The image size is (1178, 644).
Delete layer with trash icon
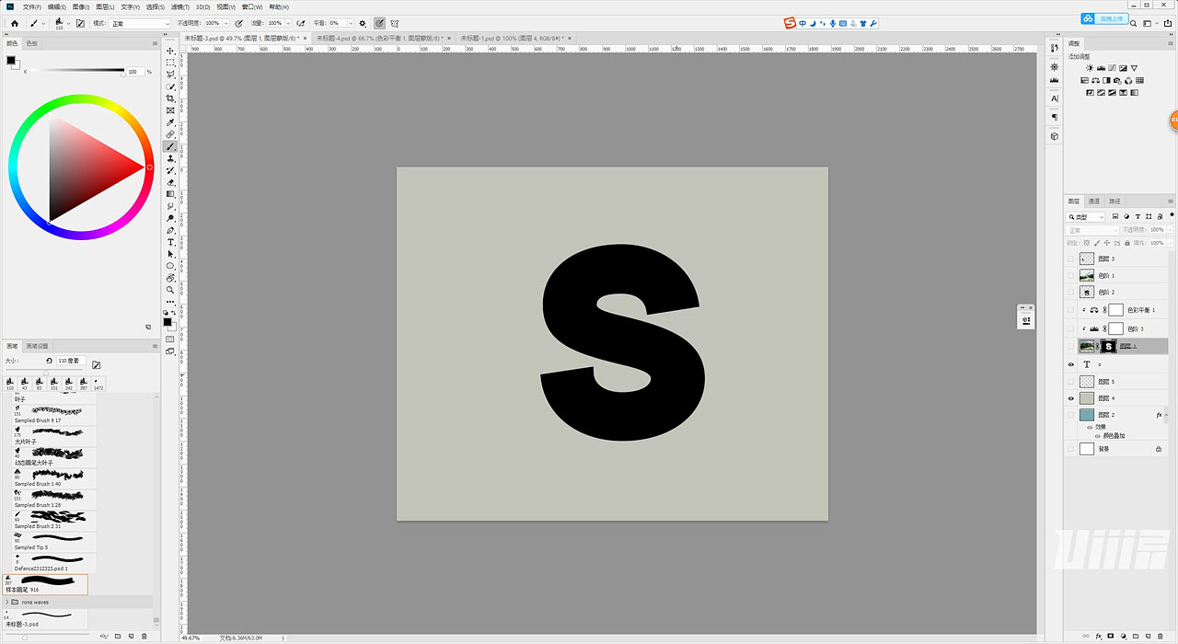coord(1161,636)
